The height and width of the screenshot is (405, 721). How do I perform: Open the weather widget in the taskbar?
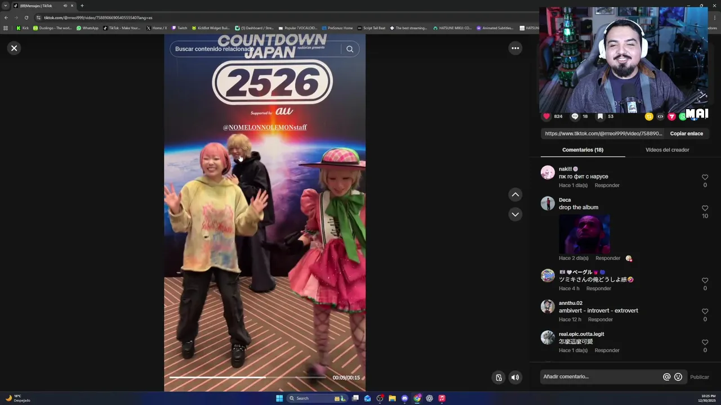point(17,398)
